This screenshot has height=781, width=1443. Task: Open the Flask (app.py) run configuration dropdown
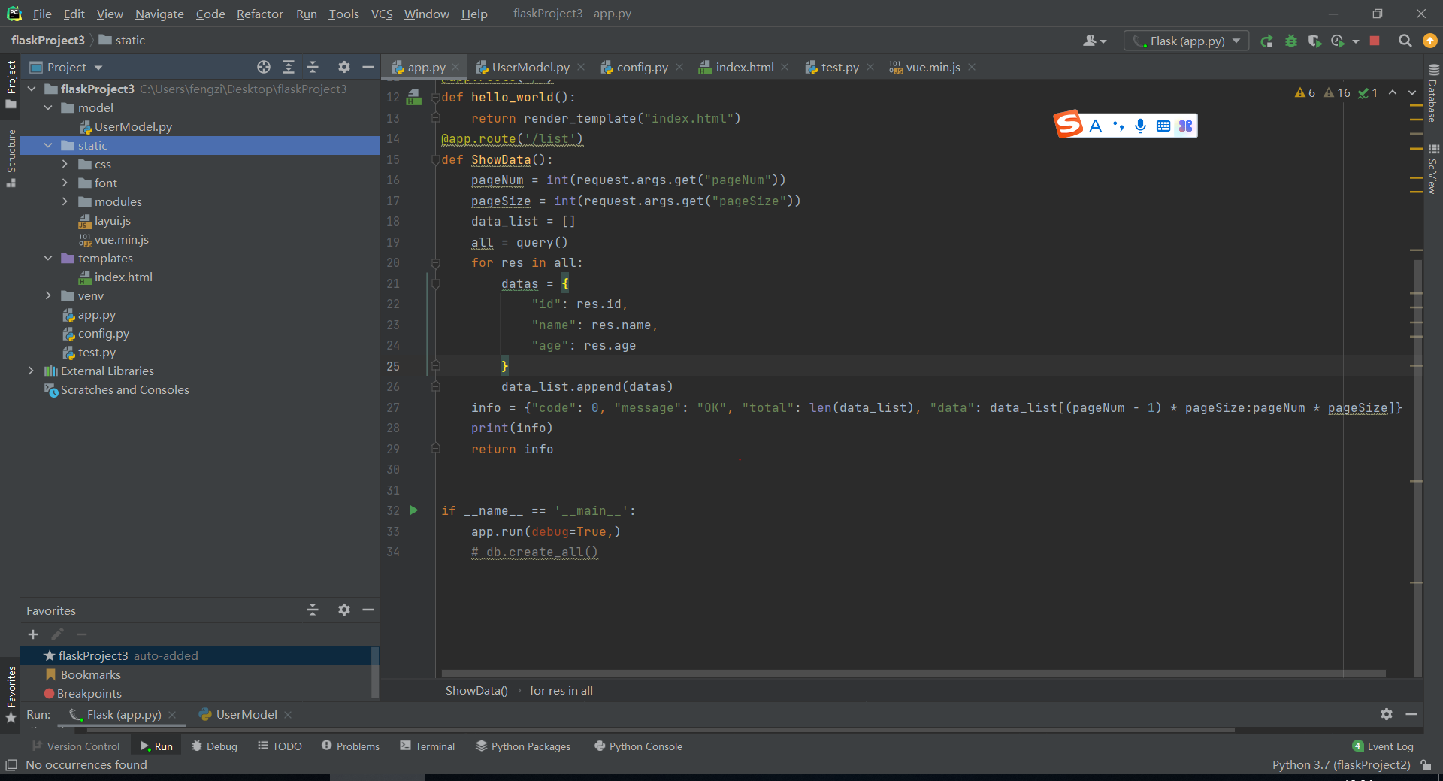click(1186, 41)
